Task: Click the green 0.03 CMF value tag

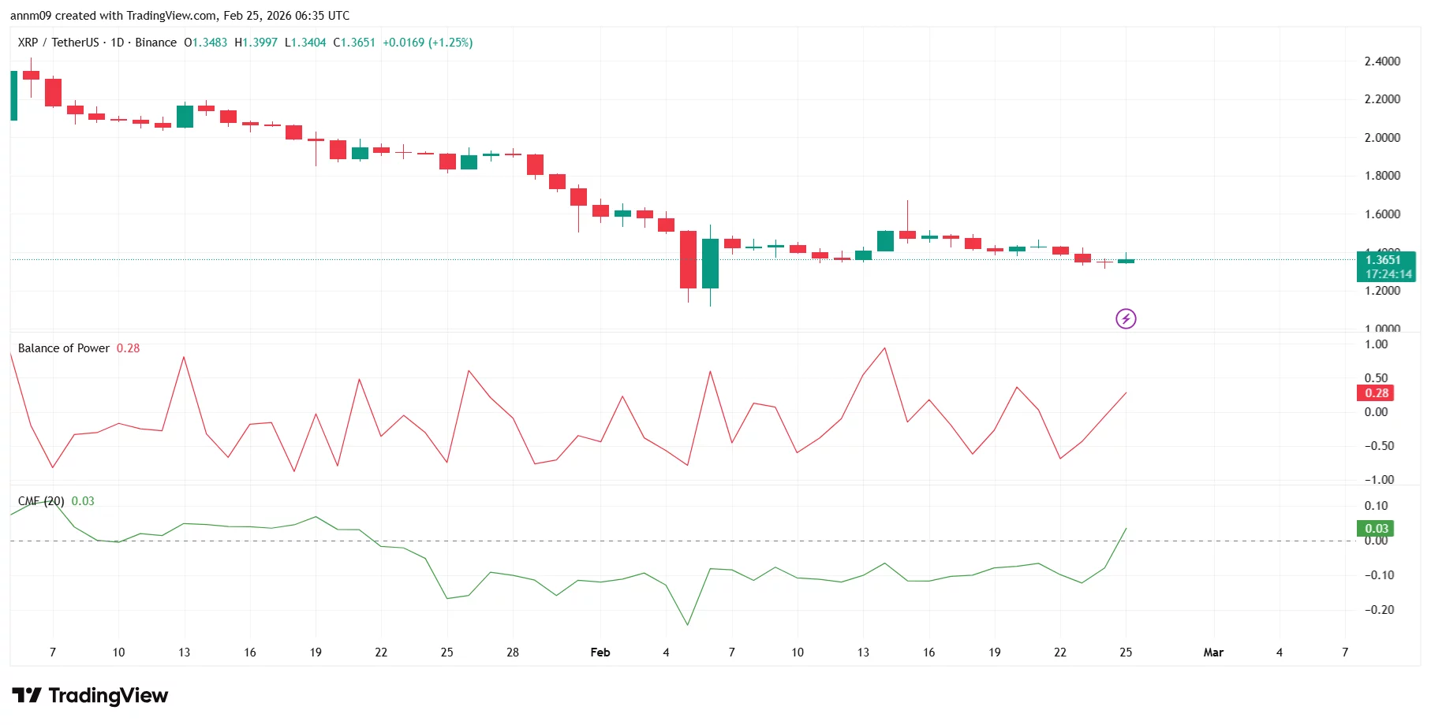Action: click(x=1376, y=528)
